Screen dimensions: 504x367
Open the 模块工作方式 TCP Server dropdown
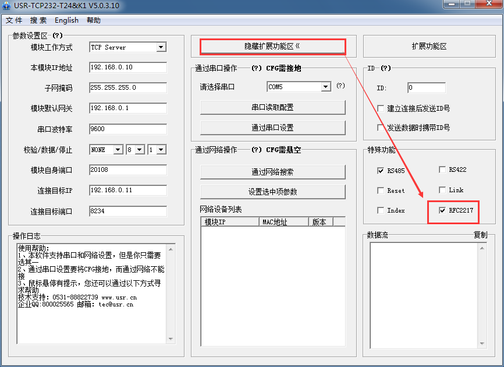tap(161, 47)
